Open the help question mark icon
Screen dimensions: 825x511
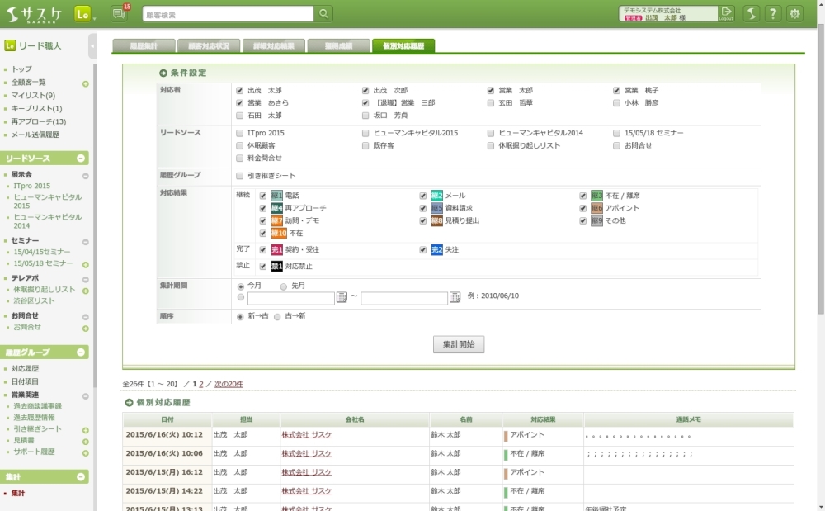pos(773,13)
